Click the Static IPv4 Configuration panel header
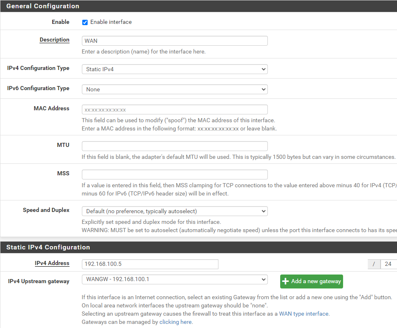 (48, 247)
